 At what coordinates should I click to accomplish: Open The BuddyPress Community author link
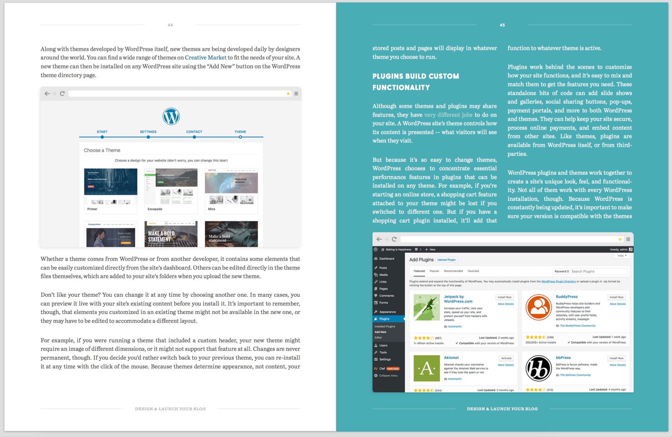click(x=578, y=326)
